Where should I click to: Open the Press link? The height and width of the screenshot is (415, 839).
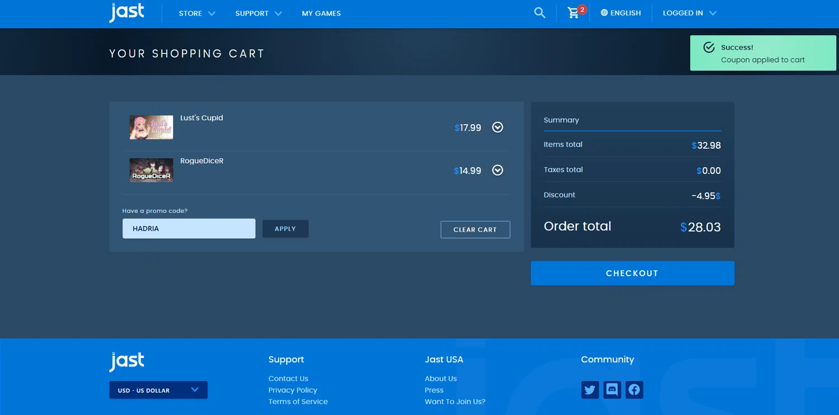(434, 390)
